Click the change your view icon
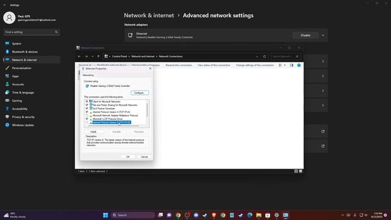 click(x=280, y=65)
